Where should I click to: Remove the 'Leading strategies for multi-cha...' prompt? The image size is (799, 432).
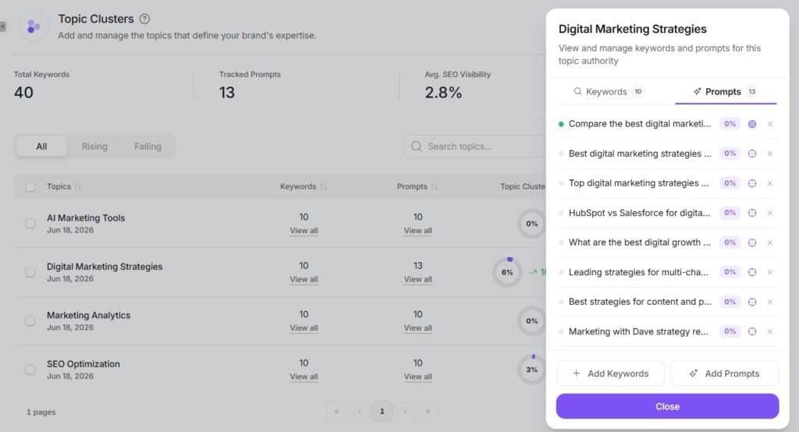pyautogui.click(x=770, y=272)
